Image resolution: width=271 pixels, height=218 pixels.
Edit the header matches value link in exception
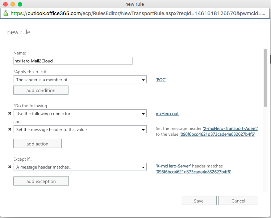[193, 172]
